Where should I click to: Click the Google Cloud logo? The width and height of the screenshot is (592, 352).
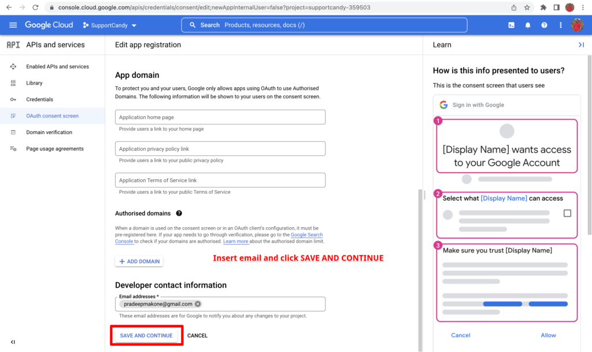tap(49, 25)
